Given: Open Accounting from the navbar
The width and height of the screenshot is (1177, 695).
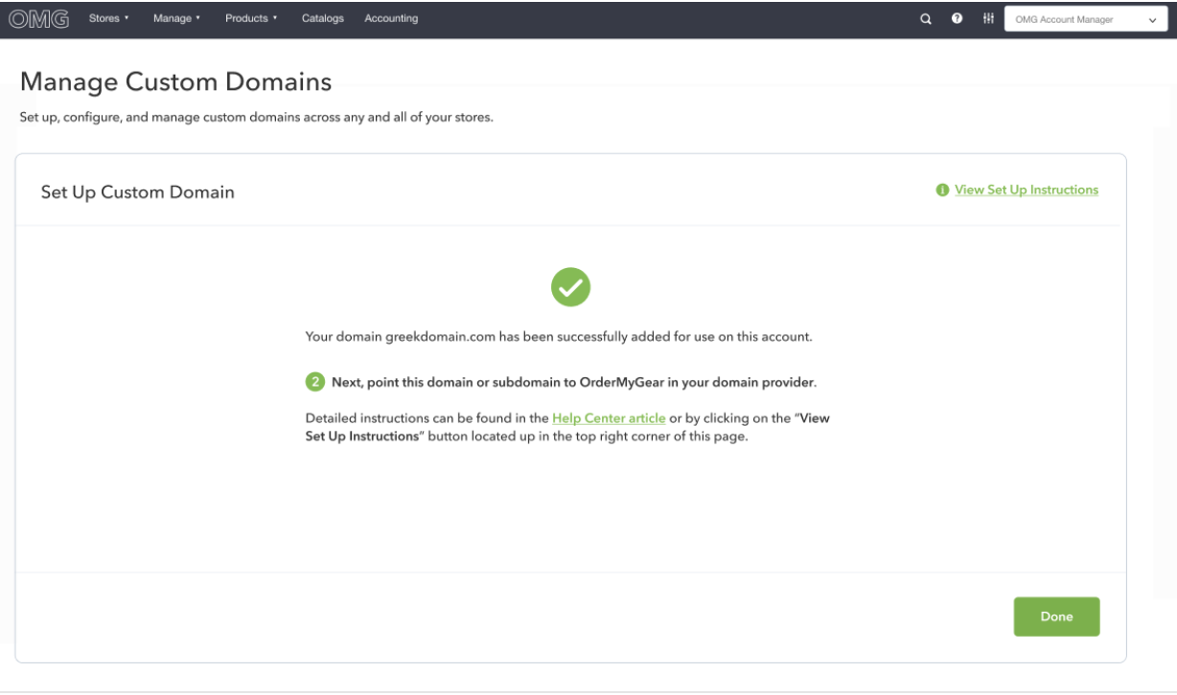Looking at the screenshot, I should pyautogui.click(x=391, y=18).
